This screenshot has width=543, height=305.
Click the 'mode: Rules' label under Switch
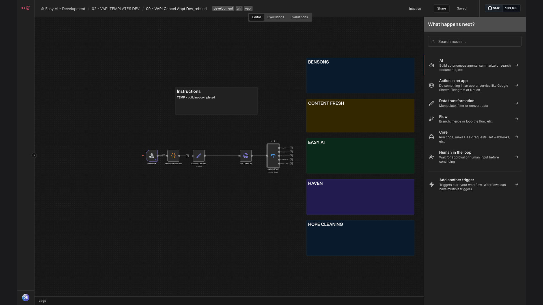pyautogui.click(x=273, y=172)
